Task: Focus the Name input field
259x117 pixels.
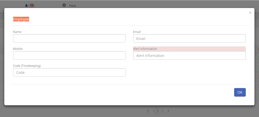Action: pos(69,38)
